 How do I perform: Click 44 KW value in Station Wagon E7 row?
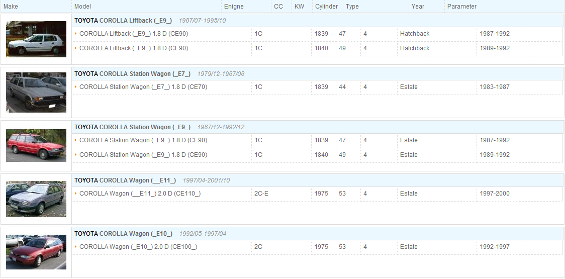(x=342, y=87)
